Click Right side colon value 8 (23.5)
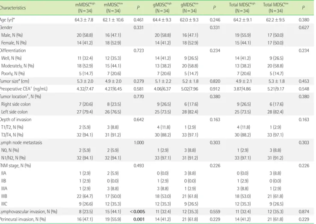Screen dimensions: 316x224 tap(114, 104)
